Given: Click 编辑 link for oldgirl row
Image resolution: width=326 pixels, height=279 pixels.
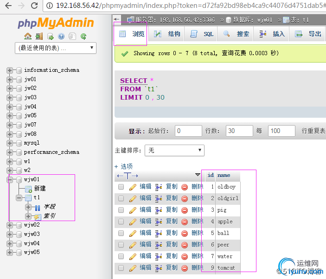Looking at the screenshot, I should pos(146,198).
